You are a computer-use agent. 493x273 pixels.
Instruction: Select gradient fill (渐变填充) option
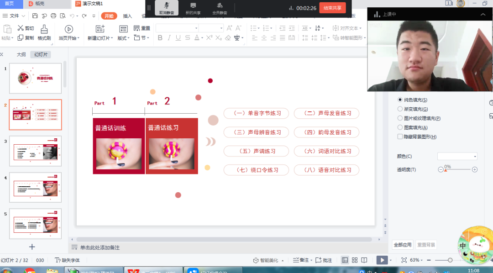point(400,109)
